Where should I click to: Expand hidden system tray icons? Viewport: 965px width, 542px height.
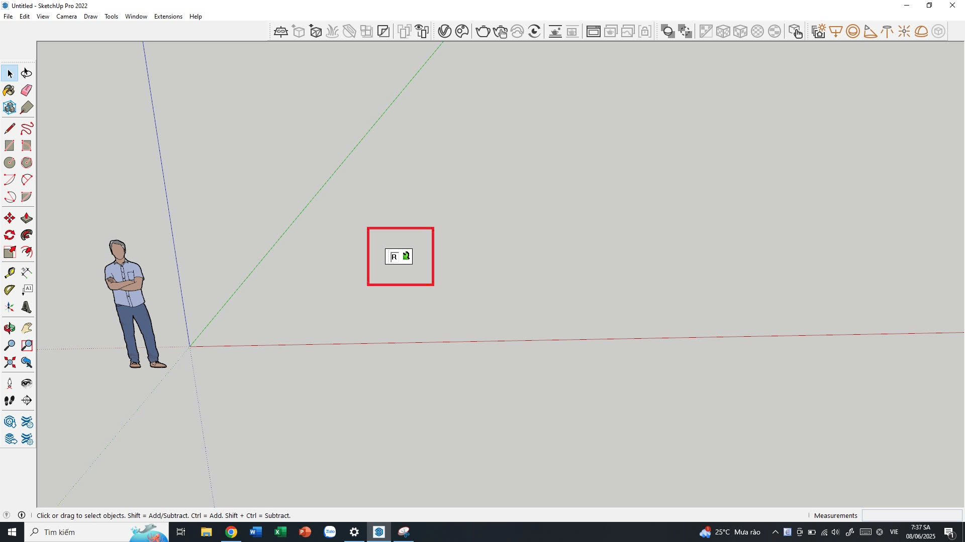pos(775,532)
